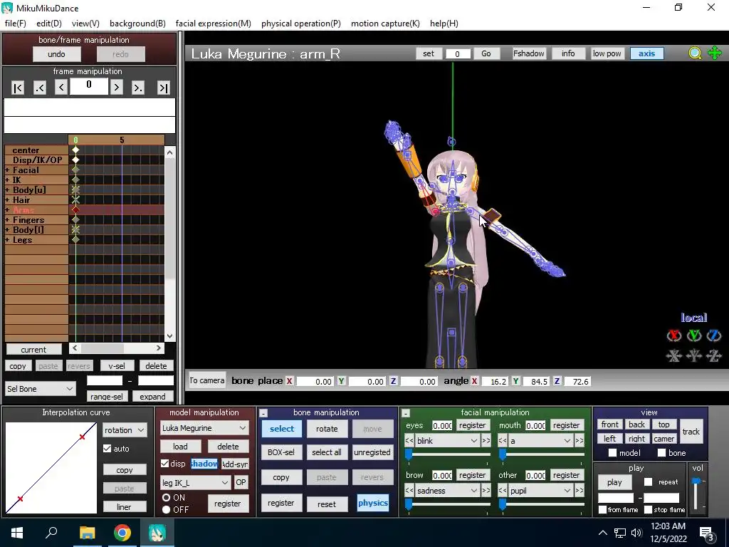Image resolution: width=729 pixels, height=547 pixels.
Task: Click next eyes morph arrow
Action: [486, 440]
